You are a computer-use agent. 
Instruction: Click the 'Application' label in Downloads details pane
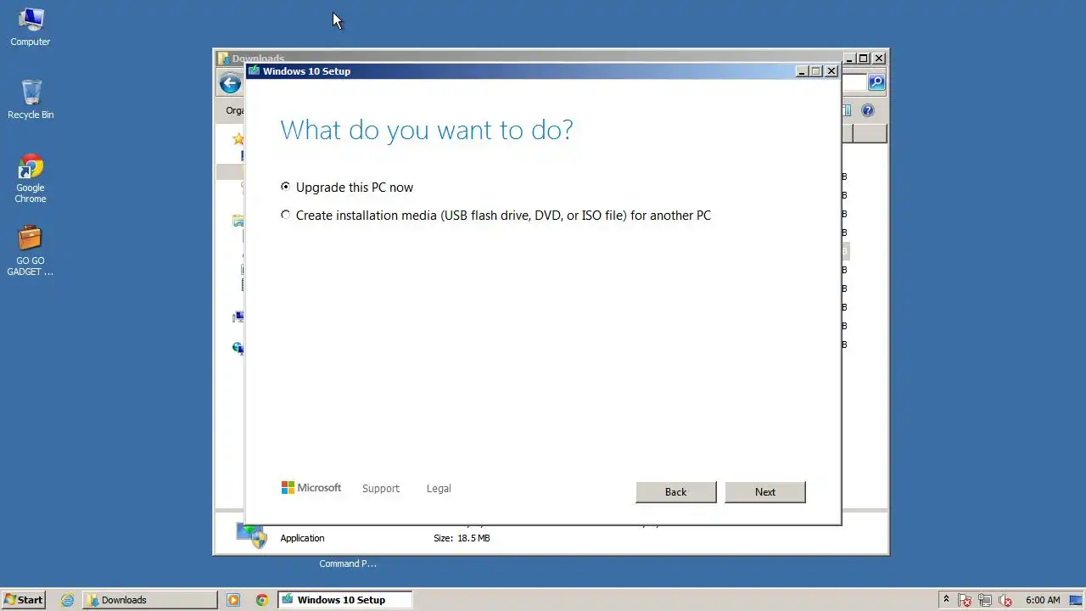pyautogui.click(x=302, y=538)
